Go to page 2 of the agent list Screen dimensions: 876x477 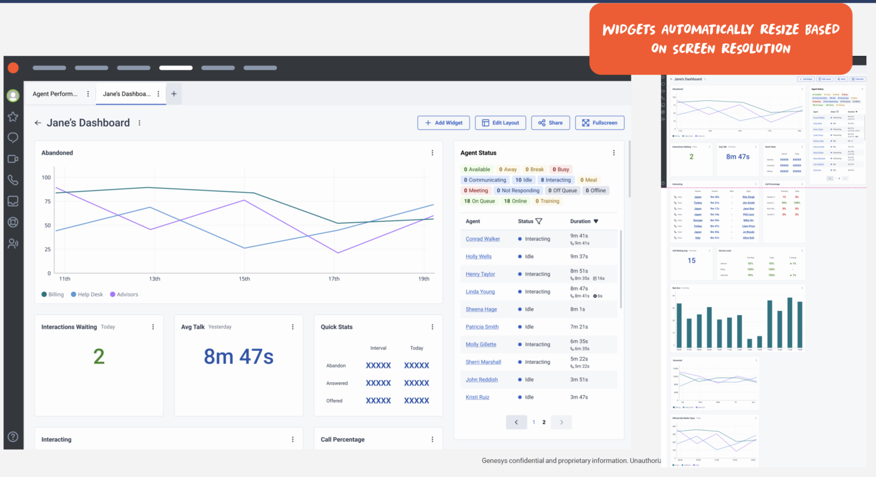(544, 422)
